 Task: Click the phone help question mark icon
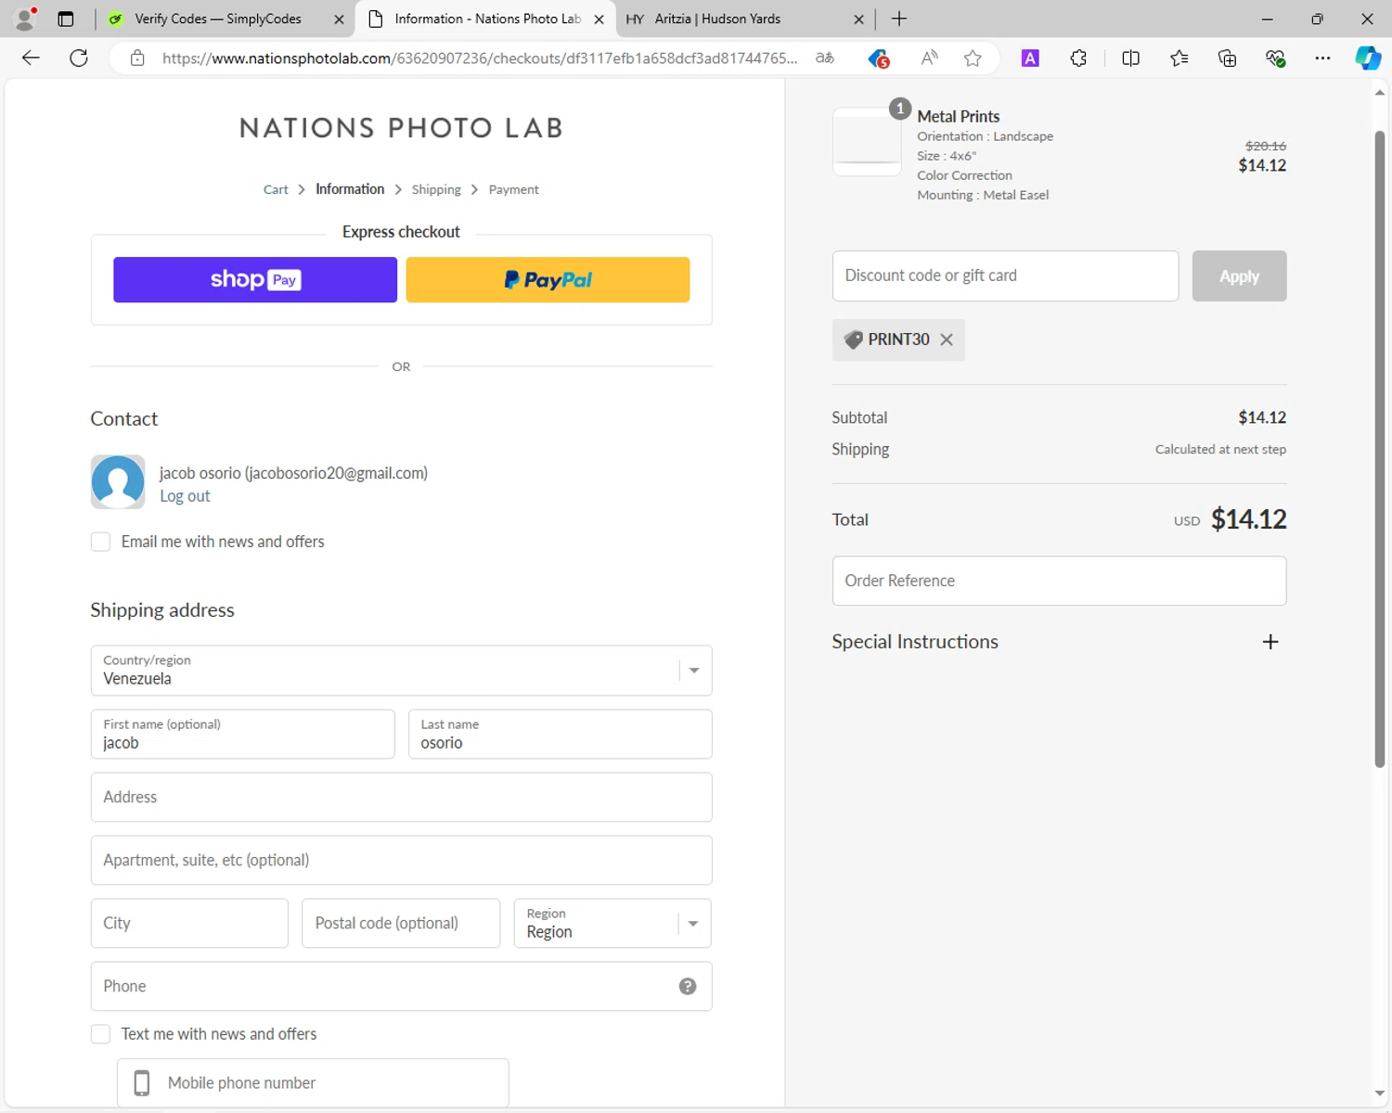click(x=688, y=986)
